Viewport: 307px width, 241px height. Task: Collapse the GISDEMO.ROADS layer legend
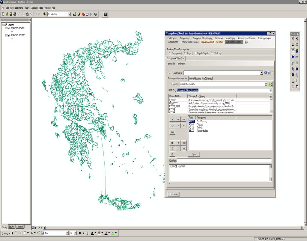[6, 28]
